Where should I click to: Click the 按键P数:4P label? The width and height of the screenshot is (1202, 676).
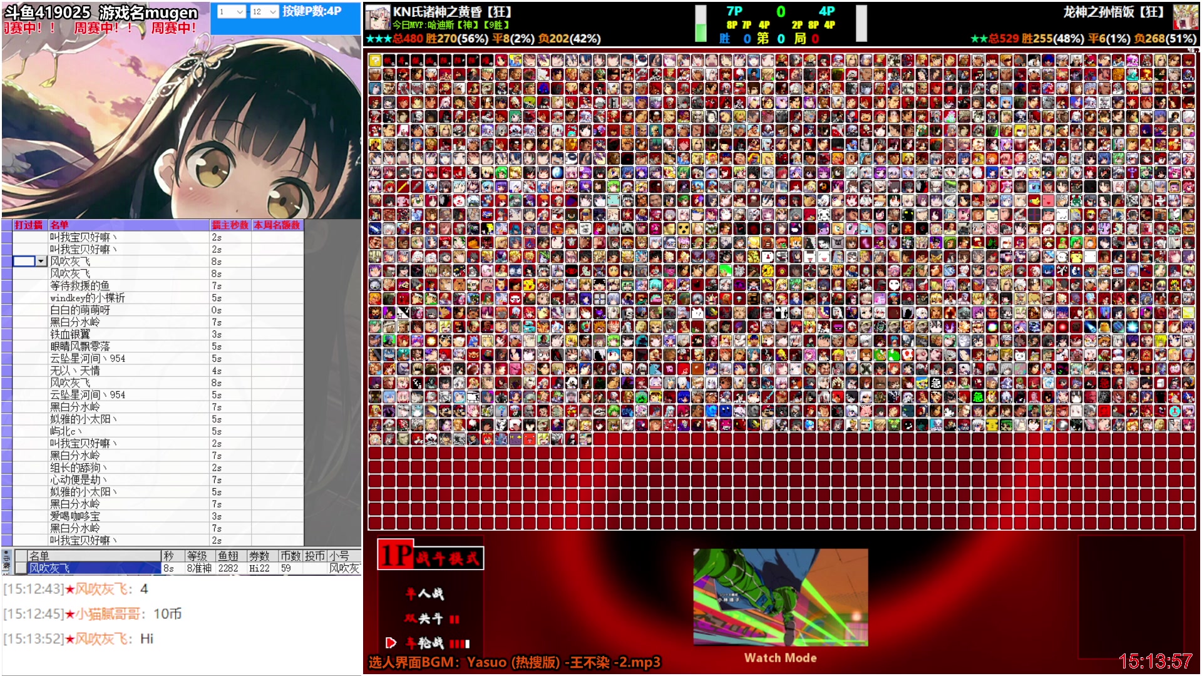pos(312,11)
